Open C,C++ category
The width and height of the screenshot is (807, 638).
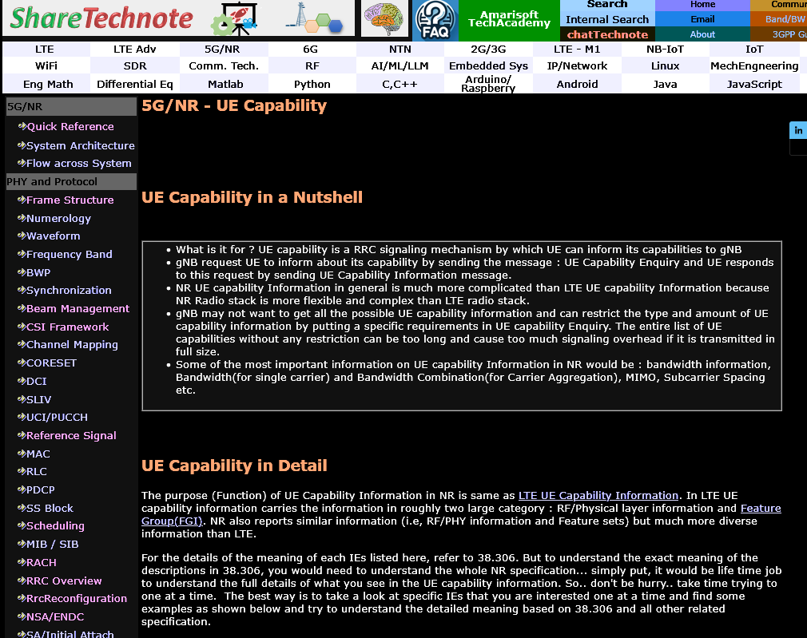400,84
